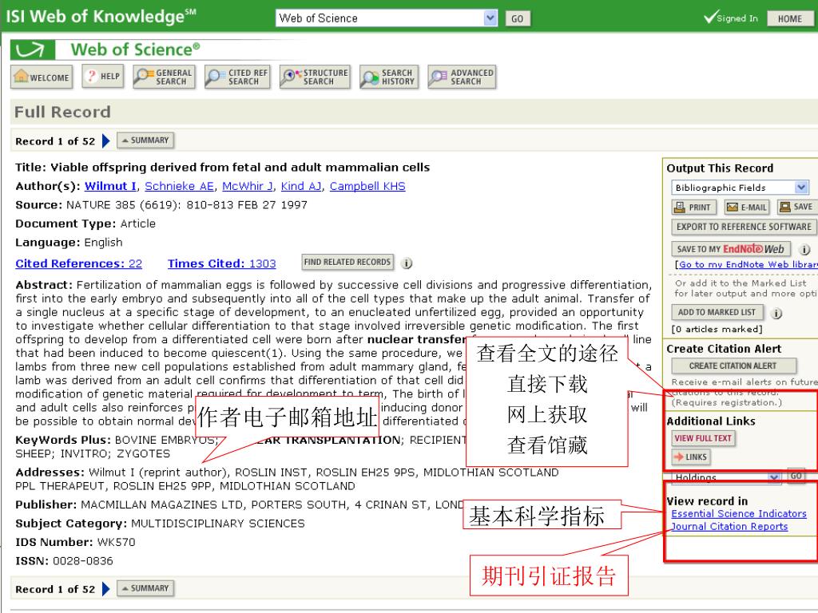Open Cited References: 22 link

click(79, 263)
